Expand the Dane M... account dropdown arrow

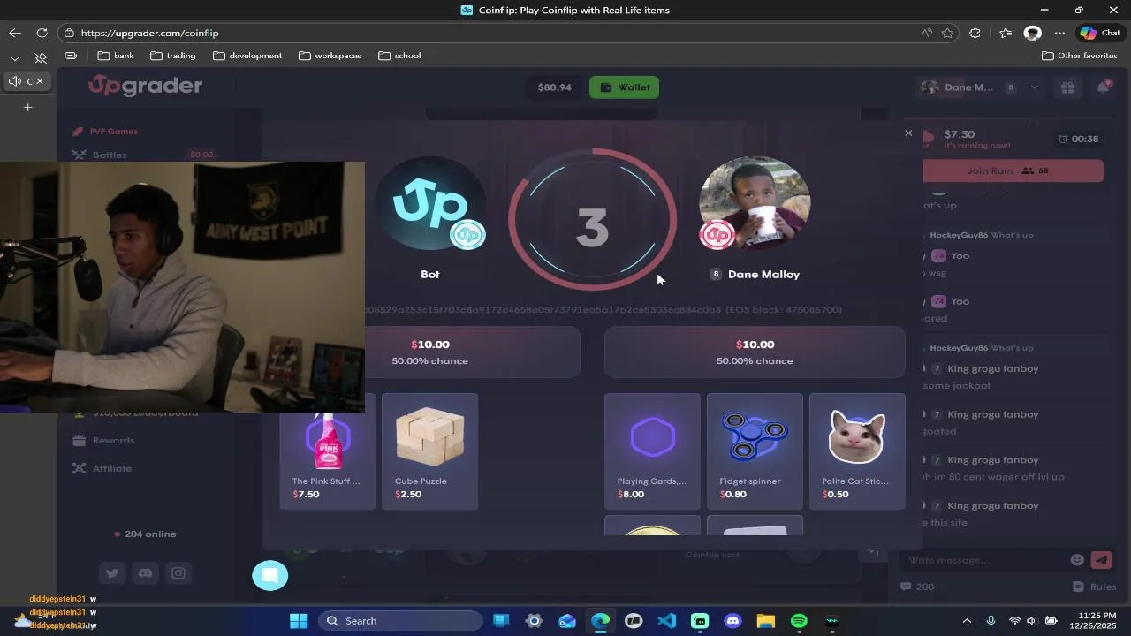(x=1034, y=87)
